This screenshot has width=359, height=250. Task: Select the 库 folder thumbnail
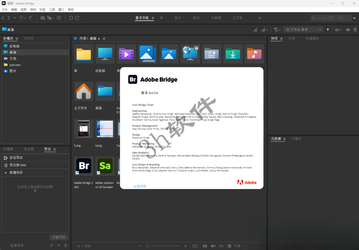(83, 54)
